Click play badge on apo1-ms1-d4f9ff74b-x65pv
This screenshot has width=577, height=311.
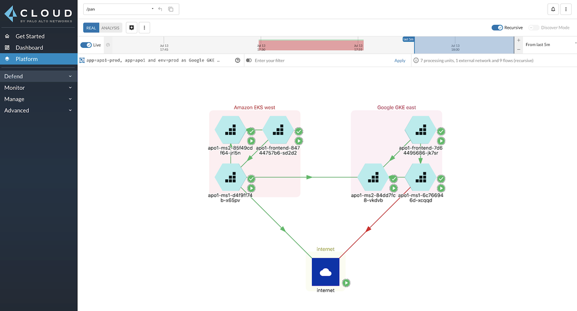click(251, 188)
